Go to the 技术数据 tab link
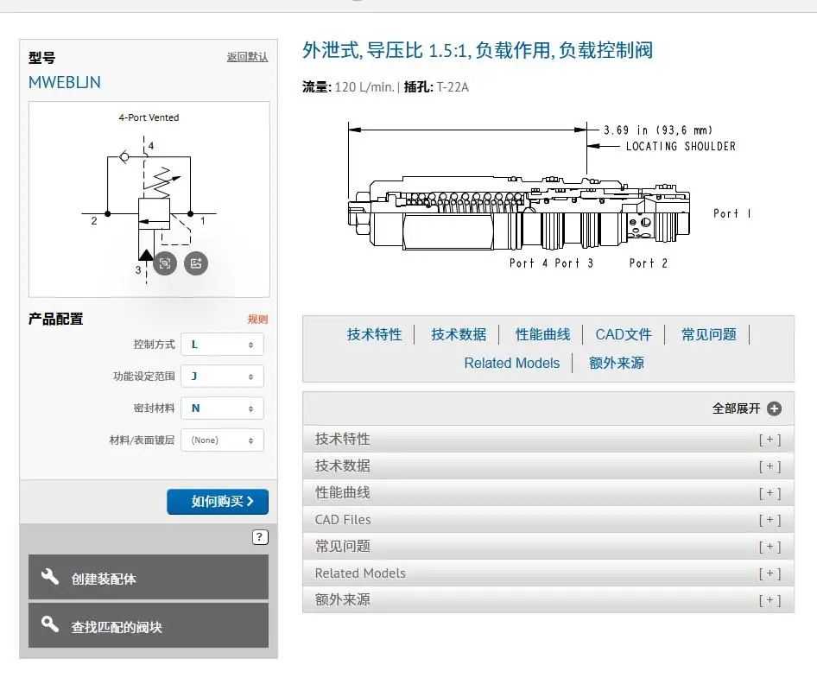Viewport: 817px width, 684px height. point(459,334)
